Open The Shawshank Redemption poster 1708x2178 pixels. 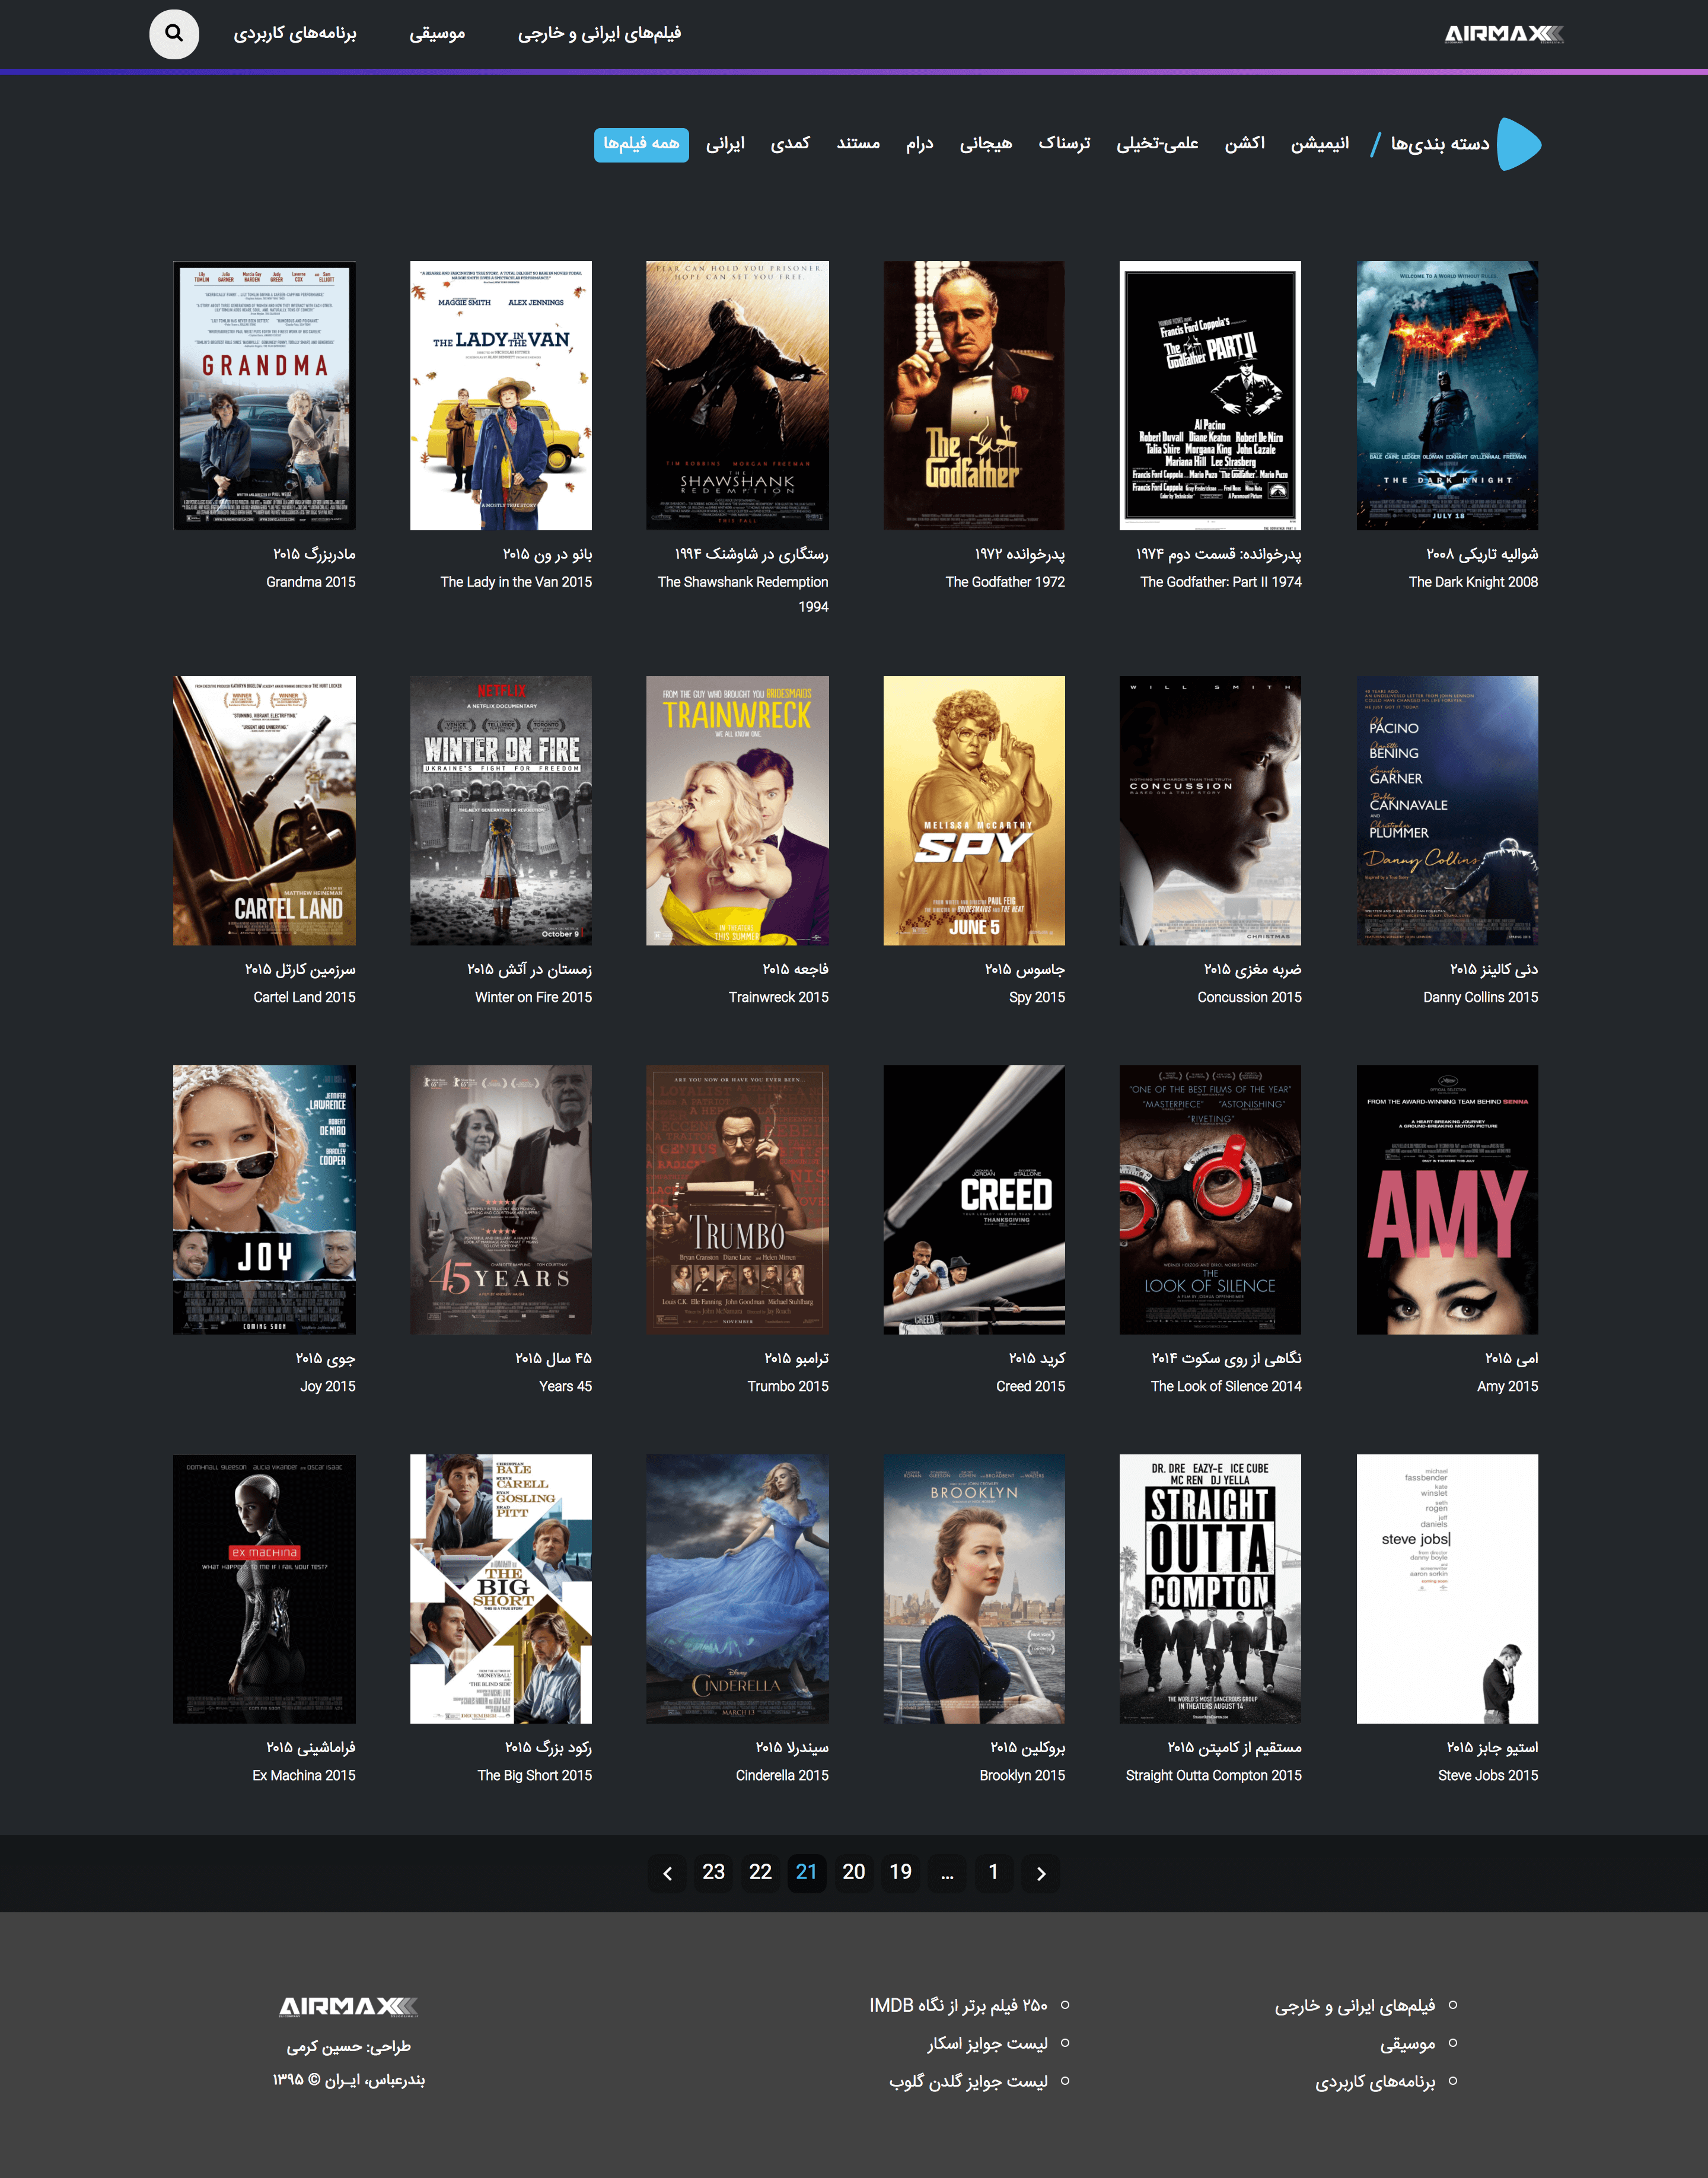pos(737,396)
